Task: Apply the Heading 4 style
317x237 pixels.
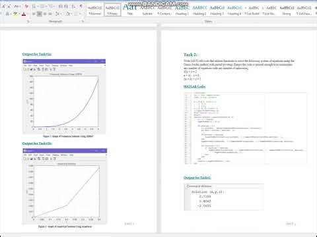Action: [x=234, y=10]
